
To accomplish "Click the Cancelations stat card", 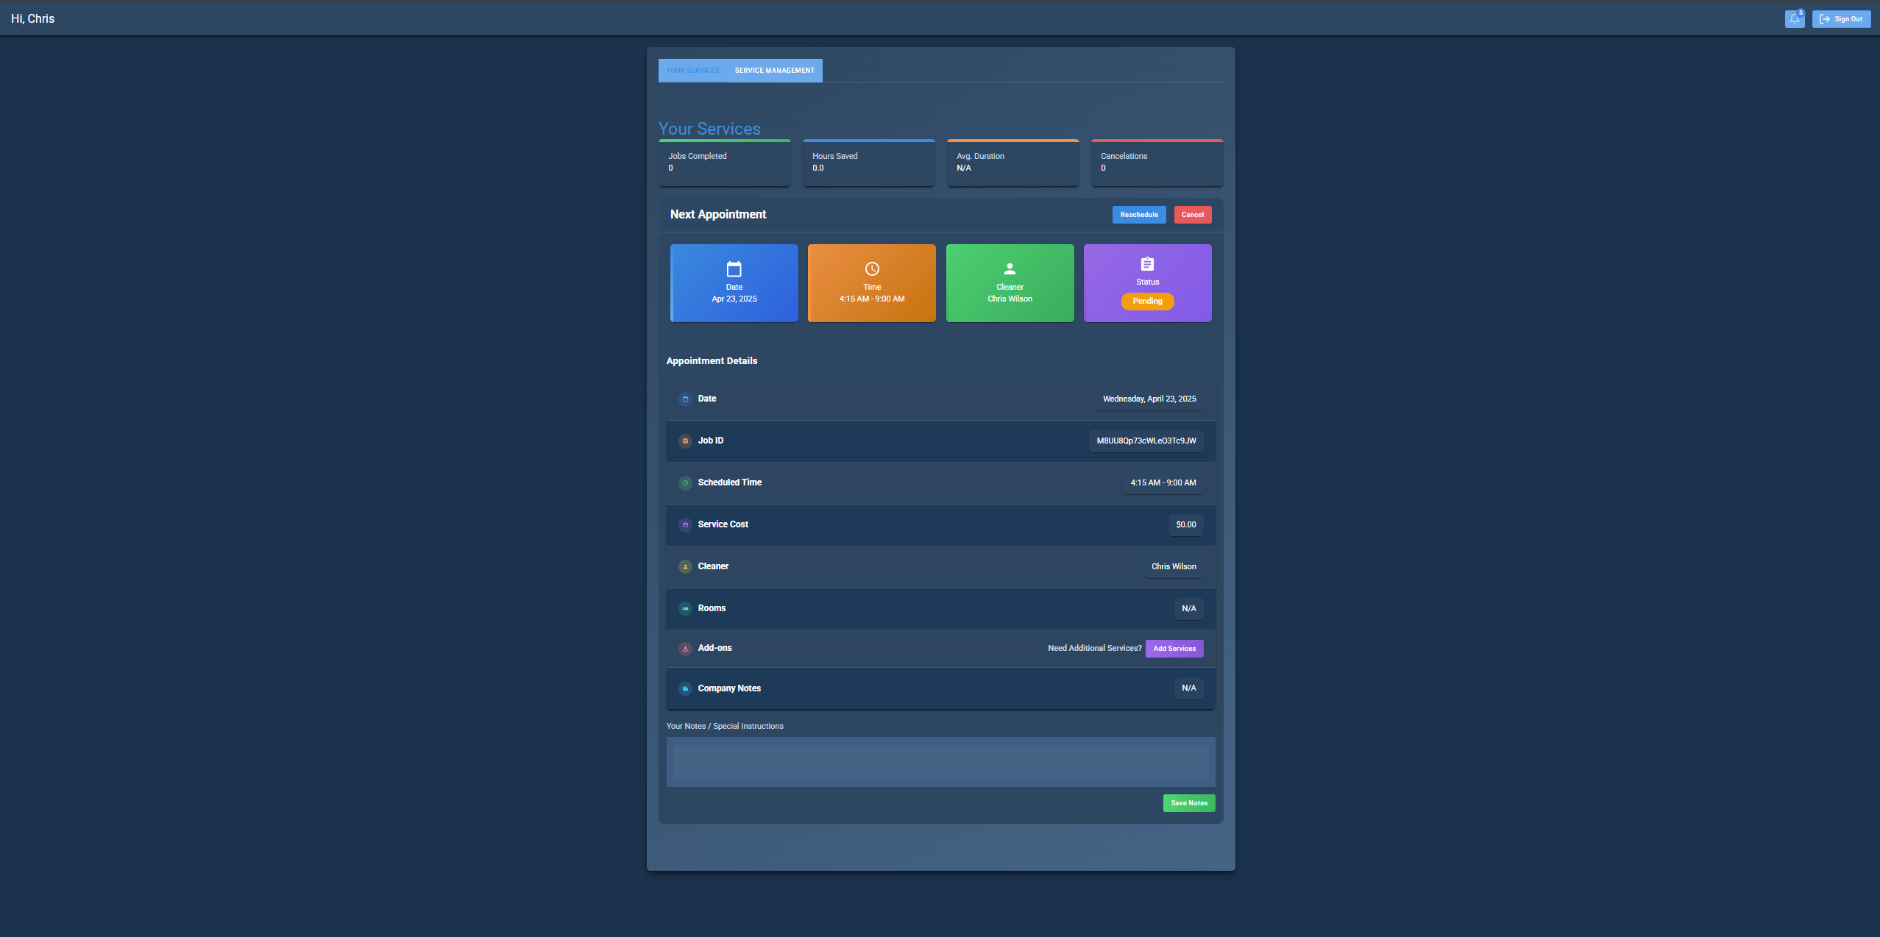I will [1157, 163].
